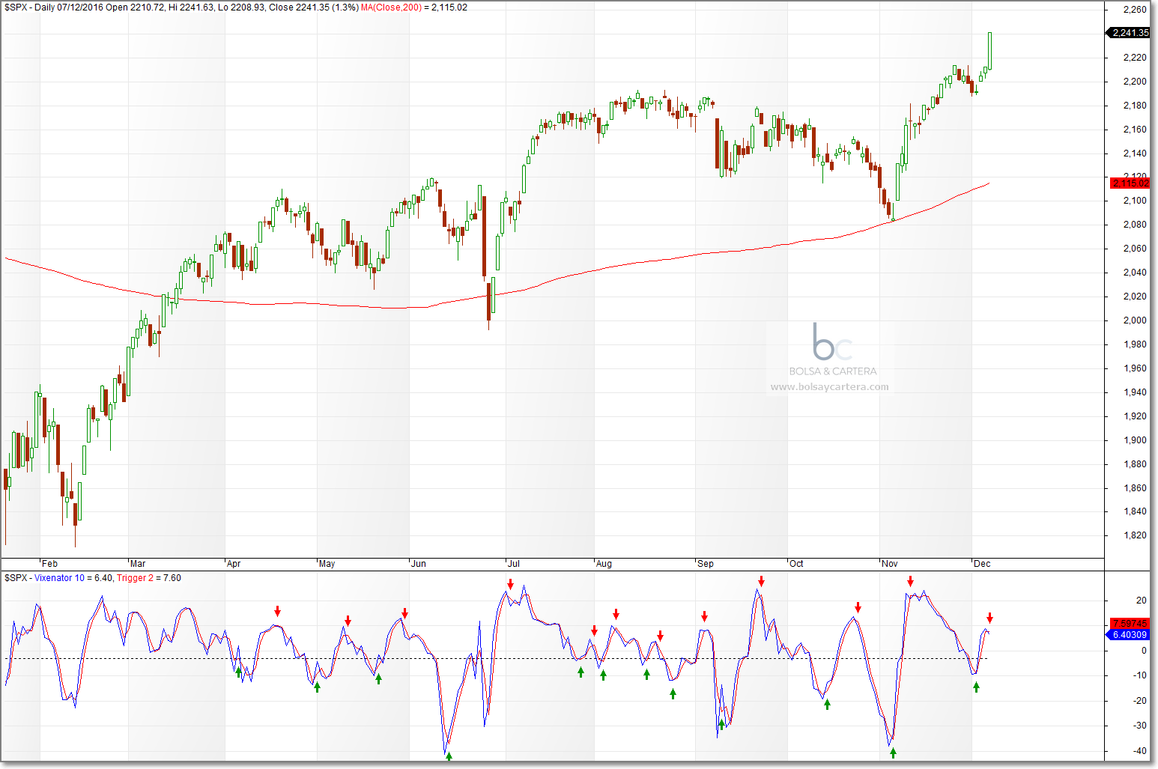This screenshot has height=769, width=1158.
Task: Pick the 1,940 value on the price axis
Action: [1136, 392]
